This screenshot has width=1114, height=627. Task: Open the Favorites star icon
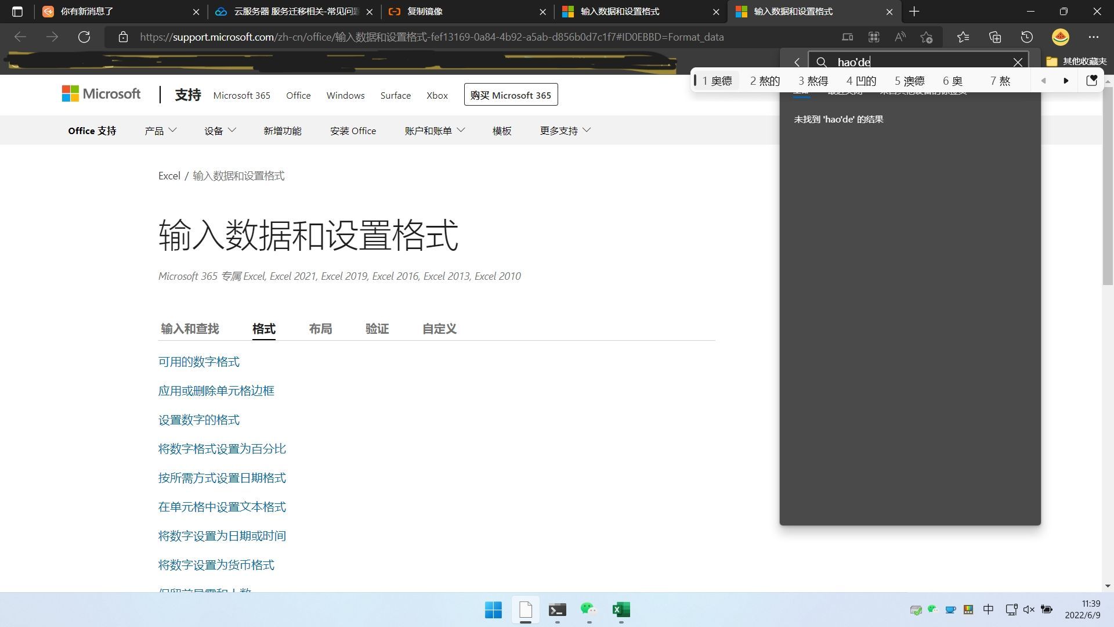[963, 37]
